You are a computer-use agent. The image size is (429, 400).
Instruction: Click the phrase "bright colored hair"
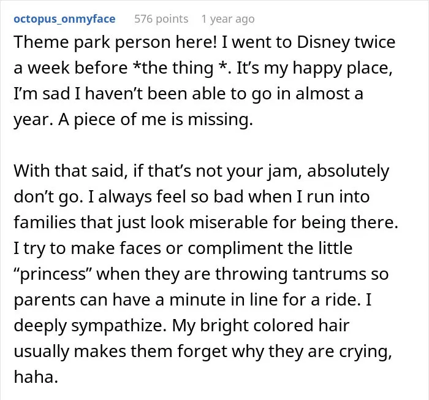pyautogui.click(x=275, y=326)
